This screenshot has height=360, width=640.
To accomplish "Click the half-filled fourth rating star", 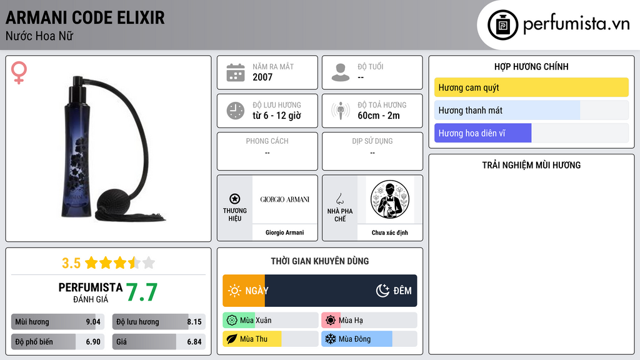I will pyautogui.click(x=134, y=262).
